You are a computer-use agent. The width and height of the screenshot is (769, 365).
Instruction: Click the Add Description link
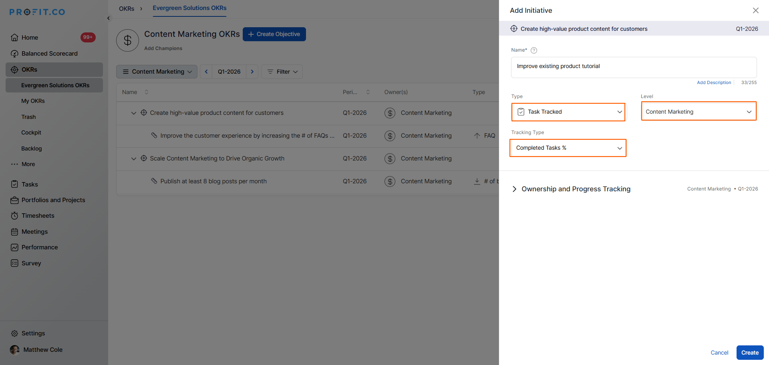click(x=714, y=83)
